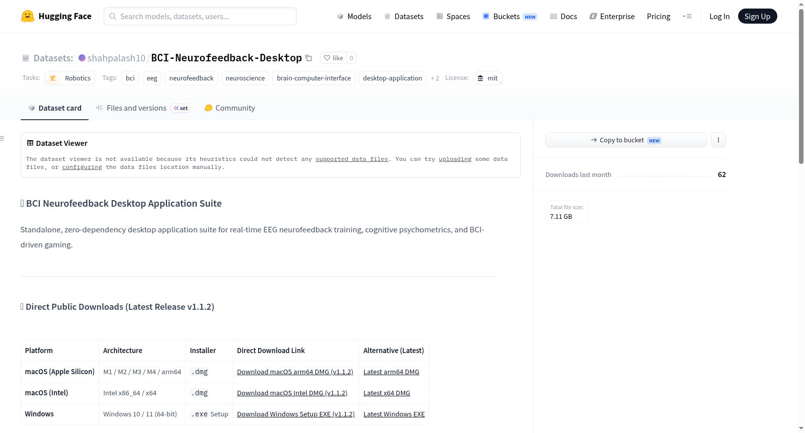Viewport: 805px width, 433px height.
Task: Click the Dataset Viewer header
Action: click(57, 143)
